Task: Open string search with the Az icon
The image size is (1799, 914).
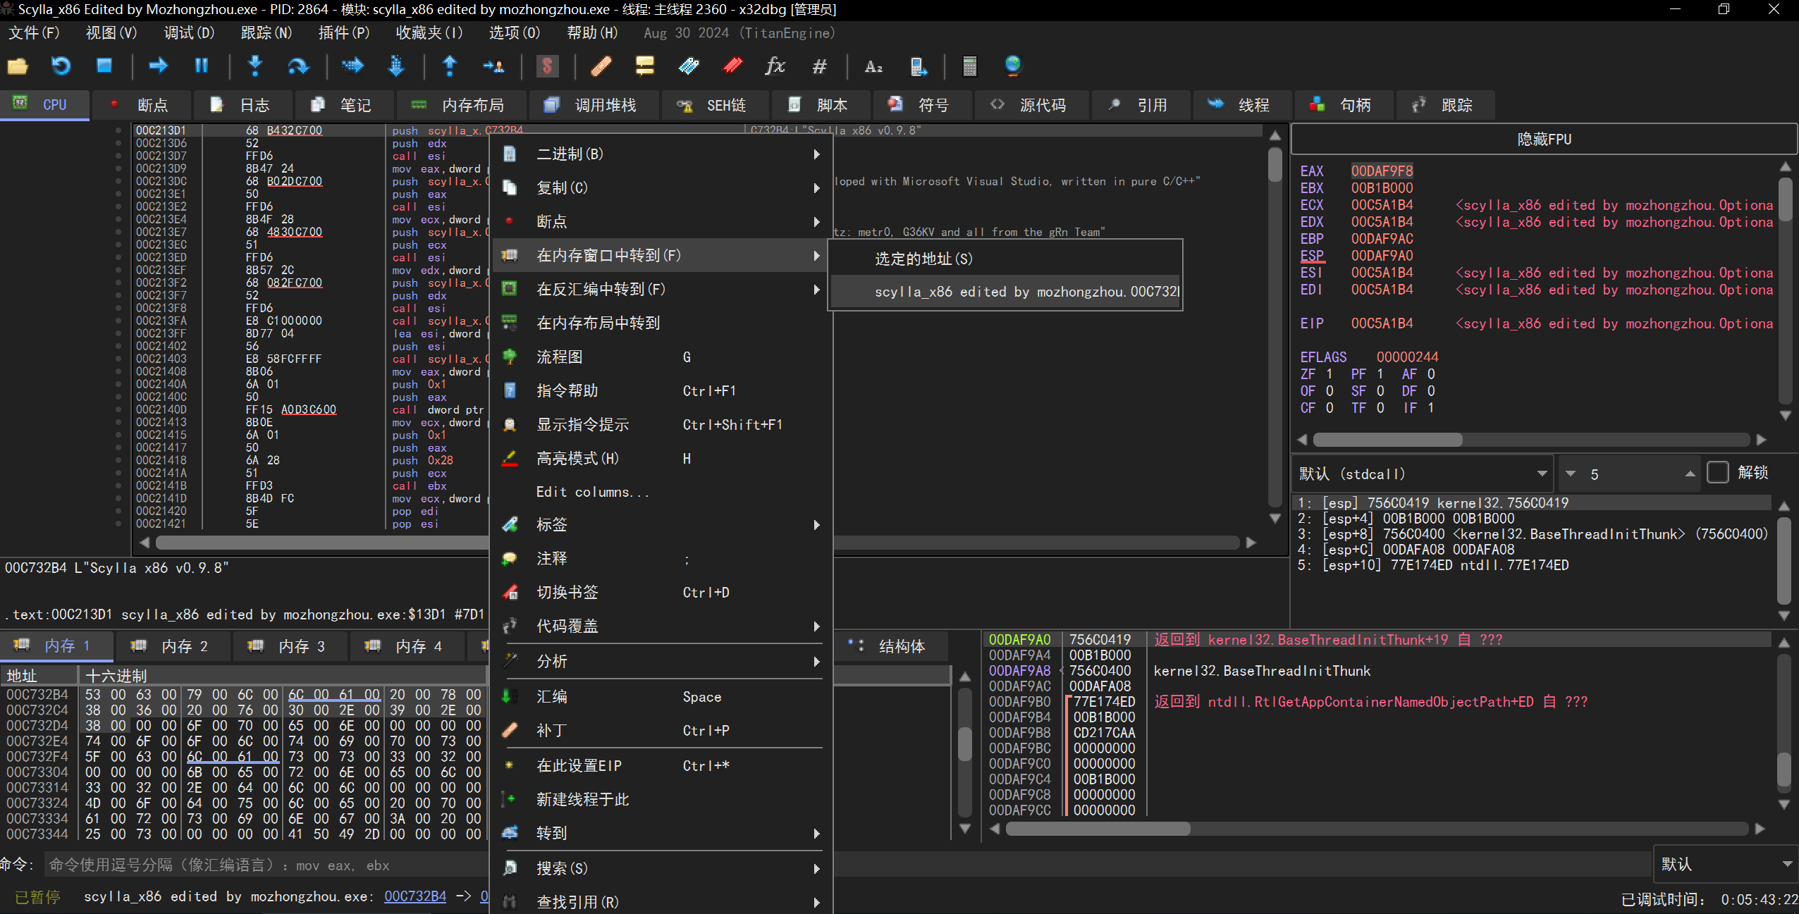Action: [873, 66]
